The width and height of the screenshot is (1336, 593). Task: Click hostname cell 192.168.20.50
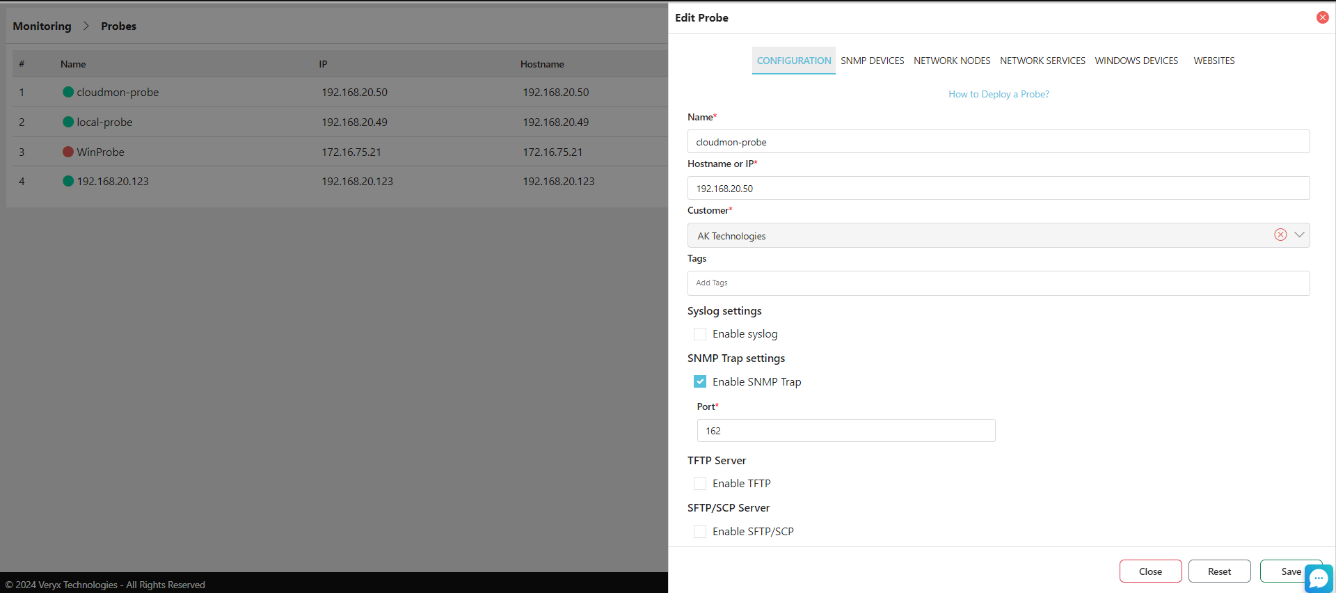pos(555,92)
